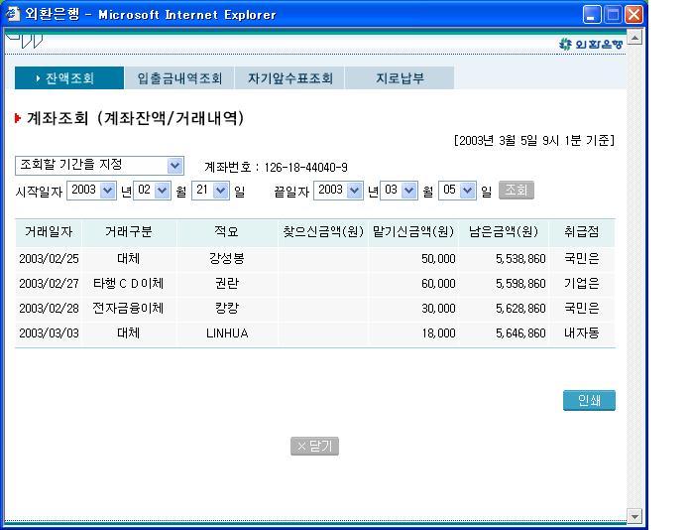The image size is (690, 530).
Task: Expand the end day 05 dropdown
Action: (x=469, y=190)
